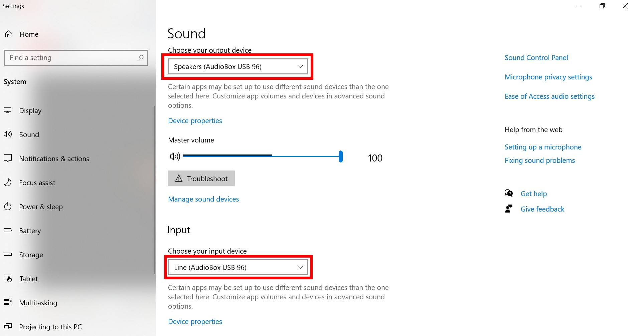
Task: Open the Sound Control Panel link
Action: [536, 57]
